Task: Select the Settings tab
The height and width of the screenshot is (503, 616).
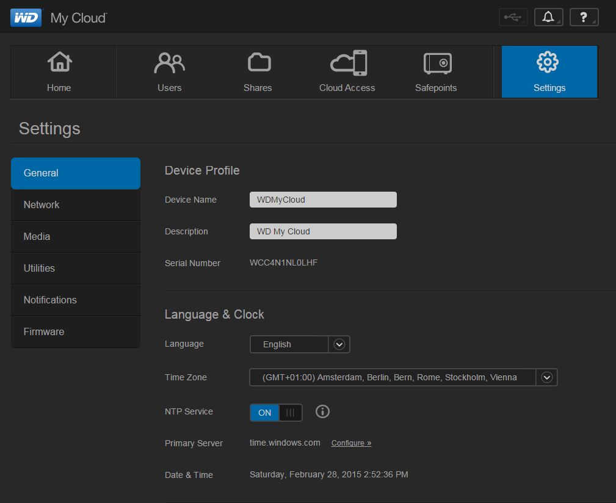Action: pos(549,72)
